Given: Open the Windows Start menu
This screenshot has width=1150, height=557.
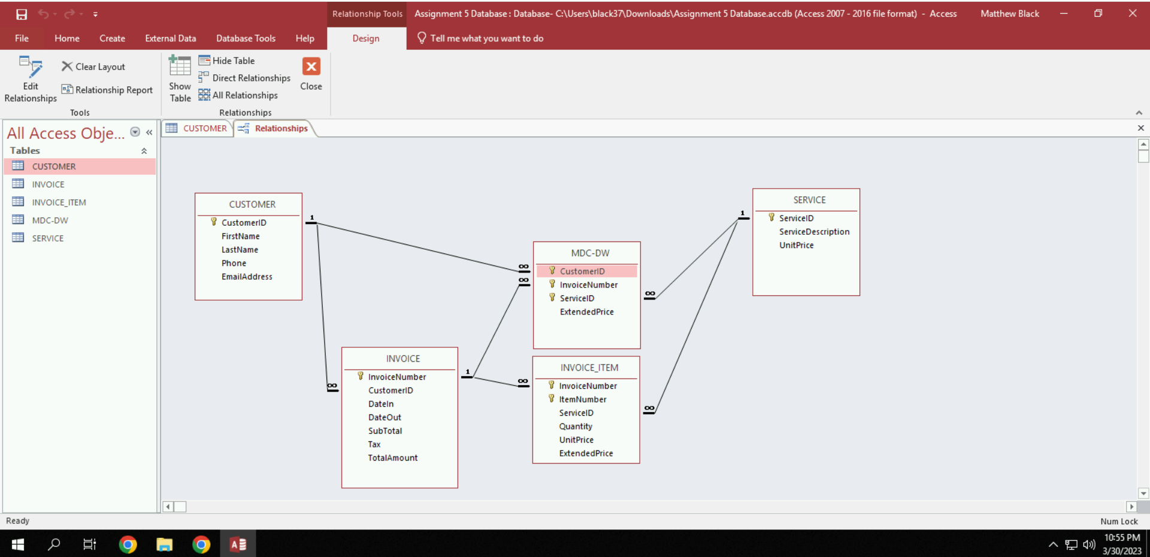Looking at the screenshot, I should [18, 544].
